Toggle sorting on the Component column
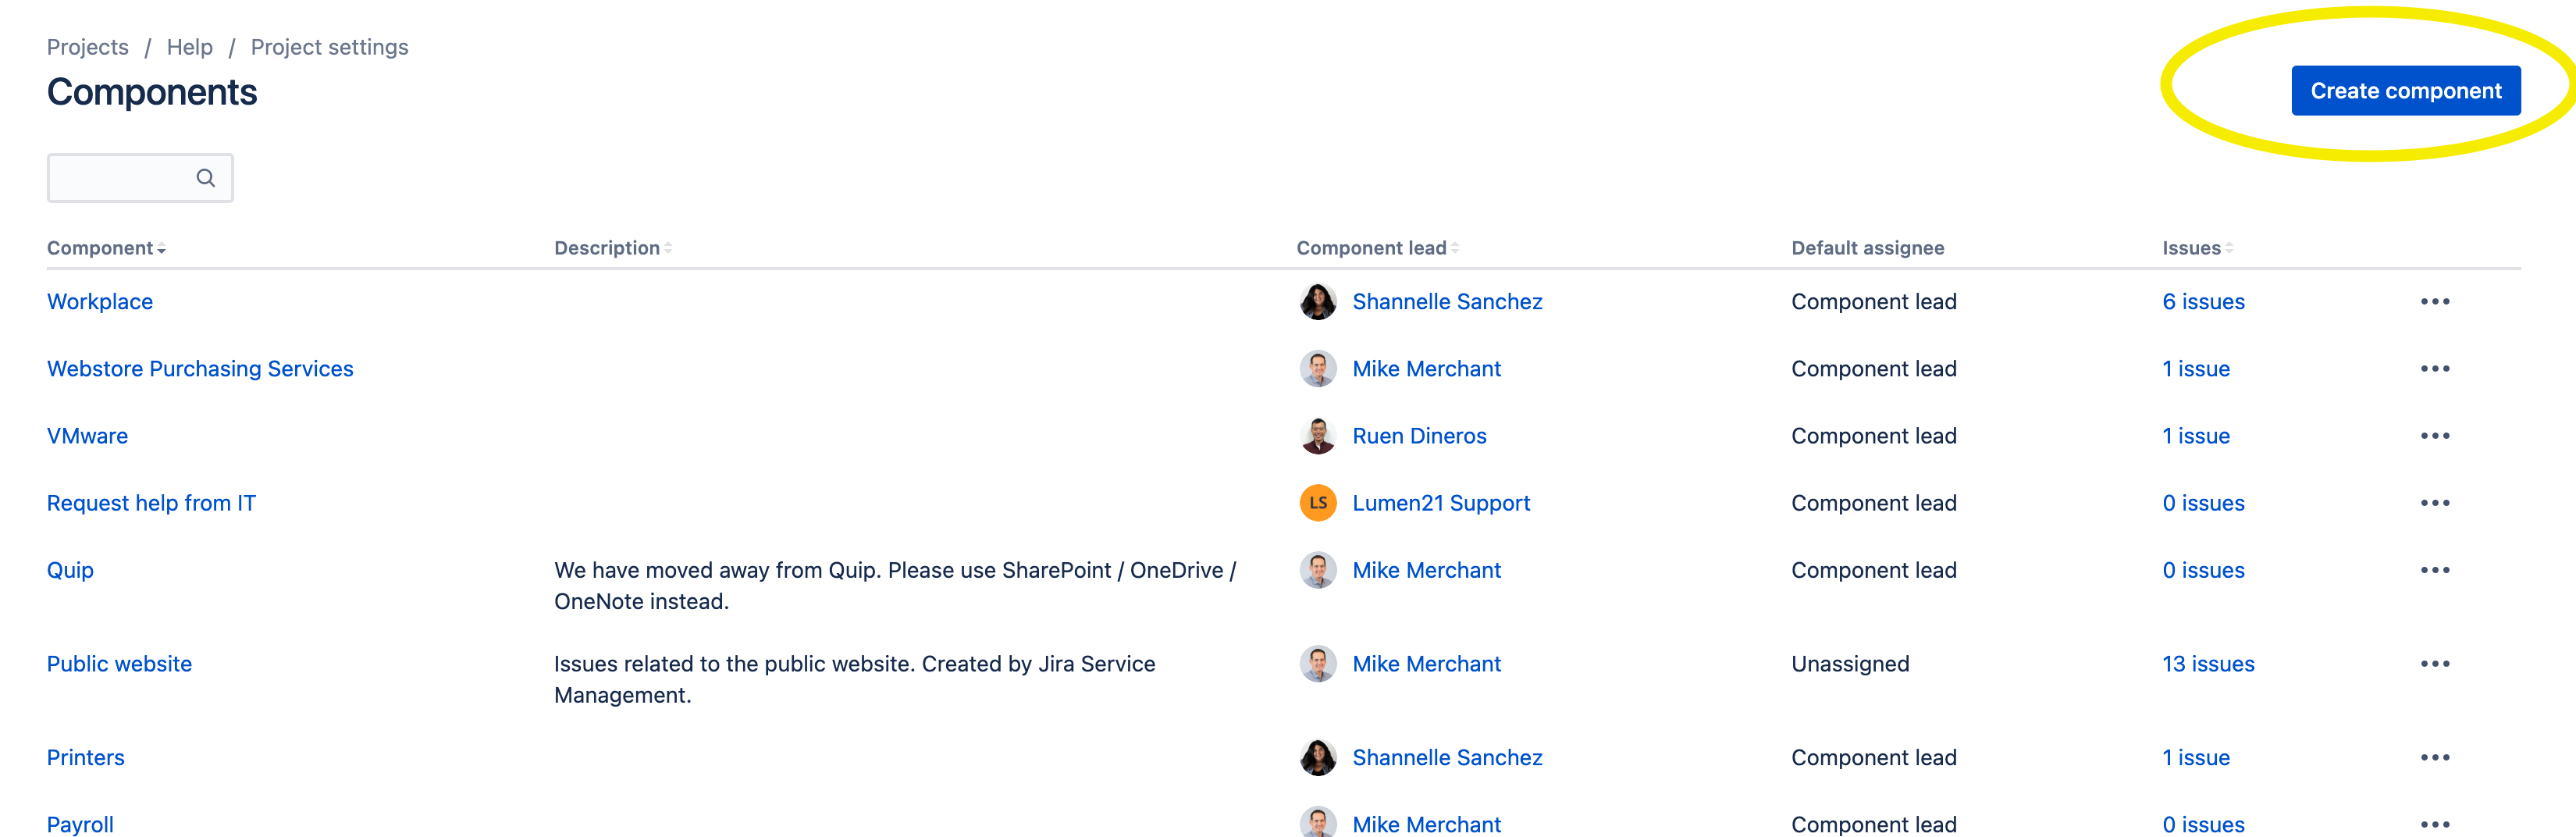 coord(105,247)
